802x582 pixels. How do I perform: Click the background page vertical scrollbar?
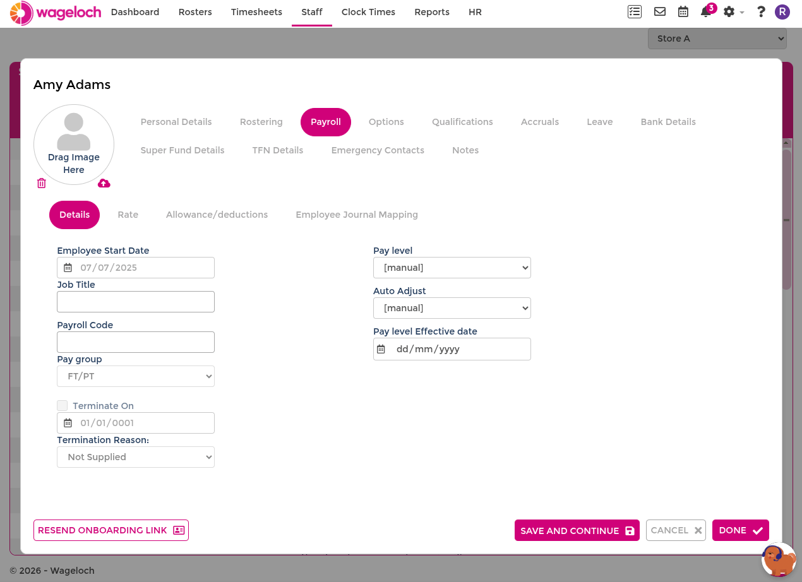(787, 220)
